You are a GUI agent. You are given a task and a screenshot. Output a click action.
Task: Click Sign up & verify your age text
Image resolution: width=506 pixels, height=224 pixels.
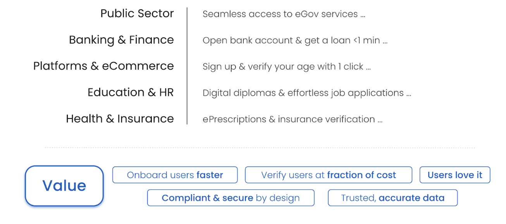[x=283, y=67]
